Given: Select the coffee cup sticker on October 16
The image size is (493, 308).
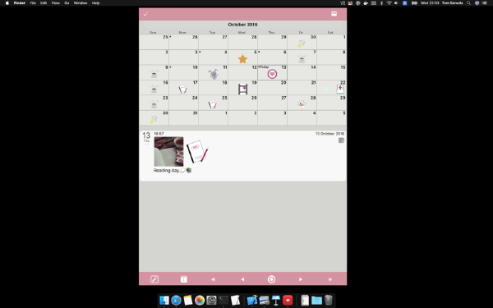Looking at the screenshot, I should pos(154,90).
